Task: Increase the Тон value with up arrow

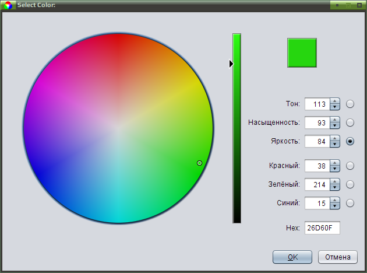Action: click(x=335, y=101)
